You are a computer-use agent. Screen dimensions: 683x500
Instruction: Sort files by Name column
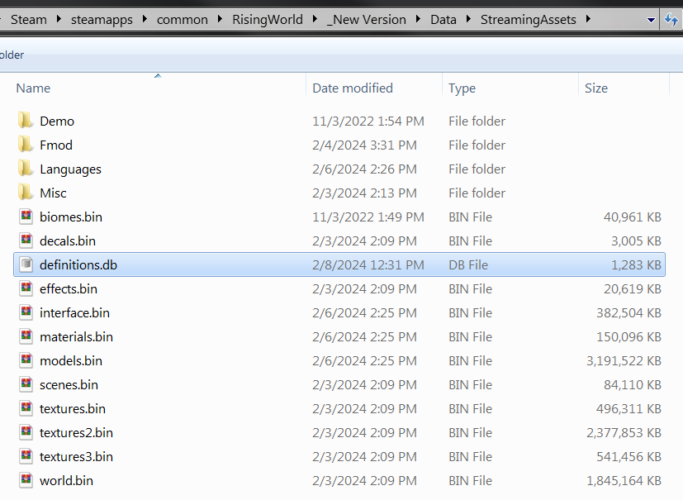point(33,88)
